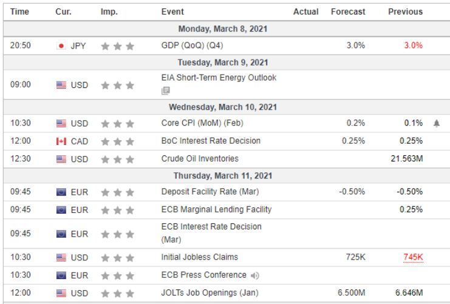Click the red 745K previous value
The height and width of the screenshot is (304, 450).
[x=413, y=257]
